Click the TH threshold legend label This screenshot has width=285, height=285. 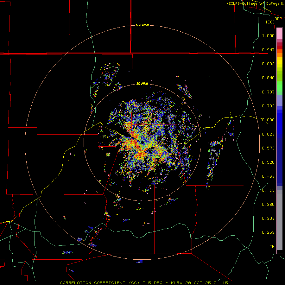pos(272,247)
